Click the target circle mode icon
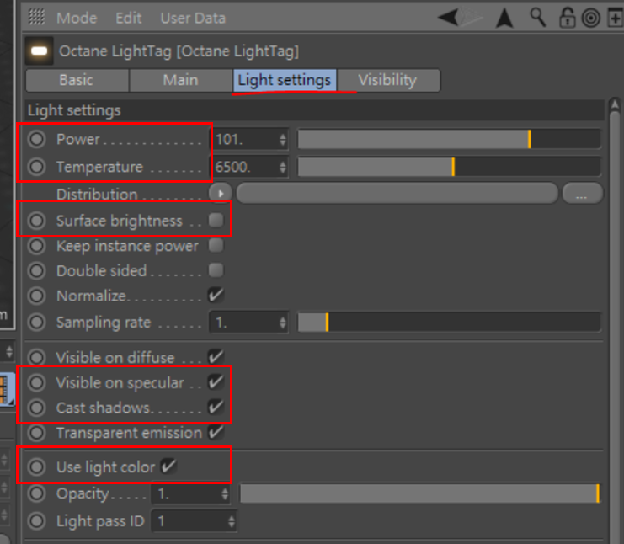The height and width of the screenshot is (544, 624). pos(591,18)
